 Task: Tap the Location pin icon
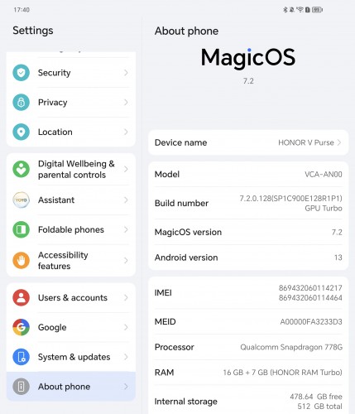21,132
